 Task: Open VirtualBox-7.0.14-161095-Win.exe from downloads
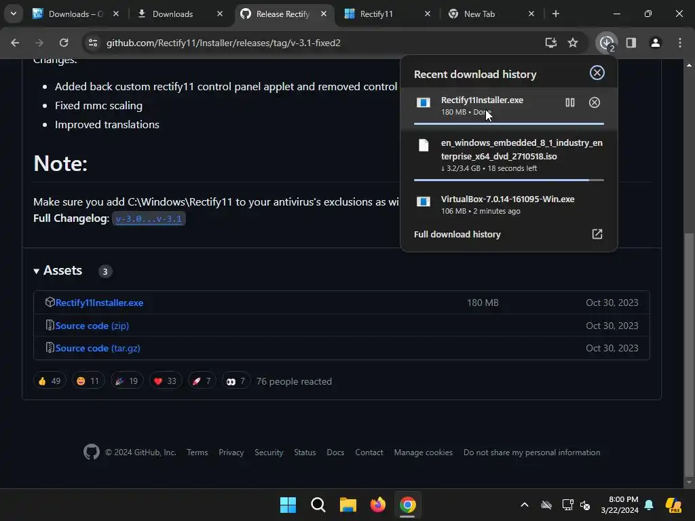click(x=508, y=199)
